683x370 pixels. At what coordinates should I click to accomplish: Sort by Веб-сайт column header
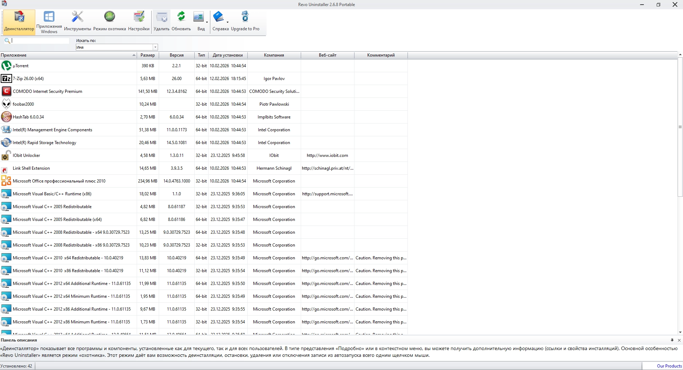pyautogui.click(x=327, y=55)
